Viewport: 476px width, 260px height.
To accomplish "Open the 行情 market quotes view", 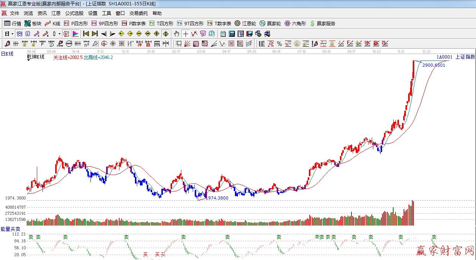I will 12,23.
